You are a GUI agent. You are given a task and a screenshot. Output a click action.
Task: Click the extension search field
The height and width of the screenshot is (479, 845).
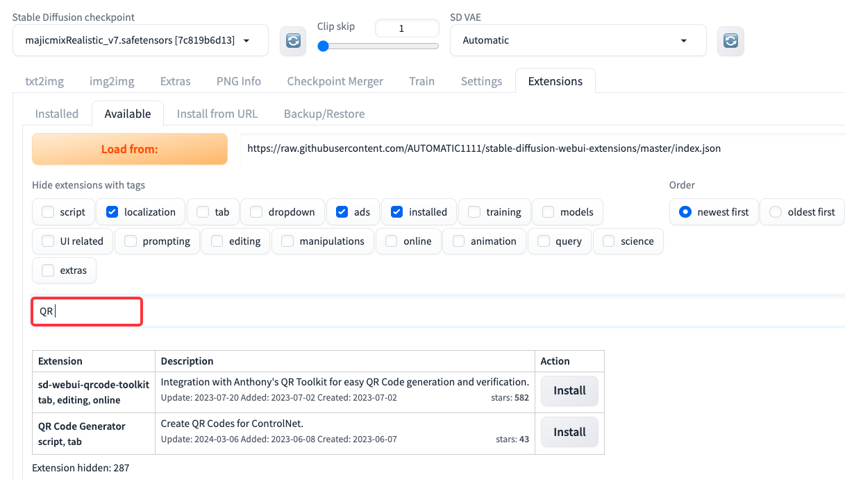[x=87, y=312]
